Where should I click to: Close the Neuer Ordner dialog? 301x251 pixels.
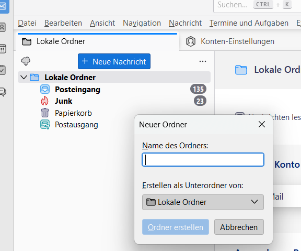tap(262, 124)
